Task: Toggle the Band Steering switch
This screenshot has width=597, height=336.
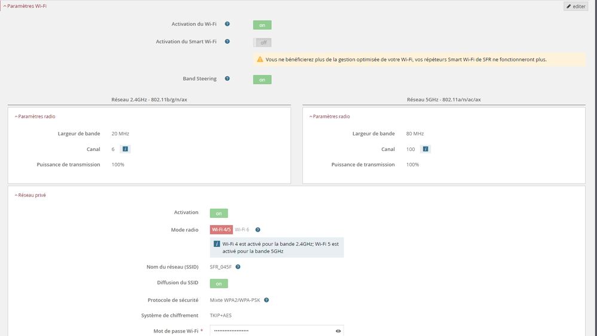Action: click(x=262, y=79)
